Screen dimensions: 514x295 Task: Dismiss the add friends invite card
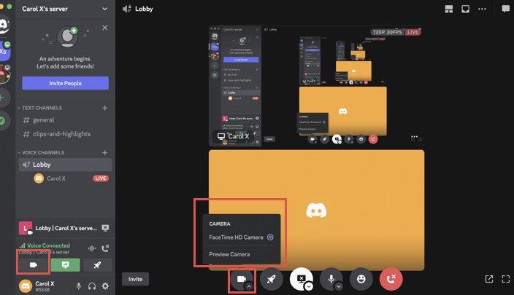[x=105, y=28]
